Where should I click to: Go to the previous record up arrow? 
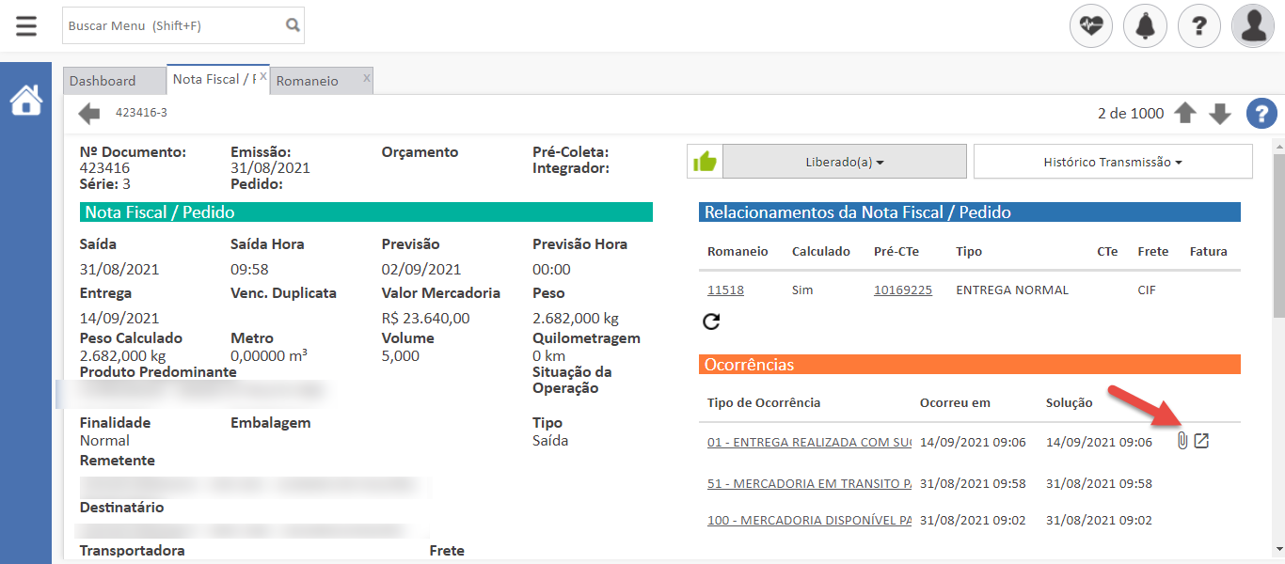[1185, 114]
